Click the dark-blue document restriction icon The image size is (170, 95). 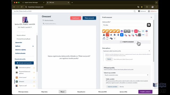point(114,35)
